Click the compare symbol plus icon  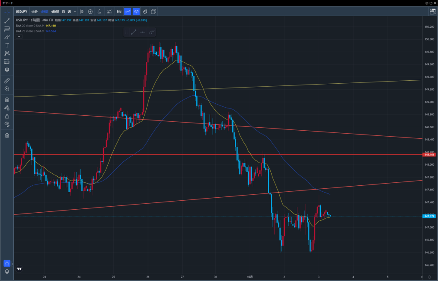[90, 12]
